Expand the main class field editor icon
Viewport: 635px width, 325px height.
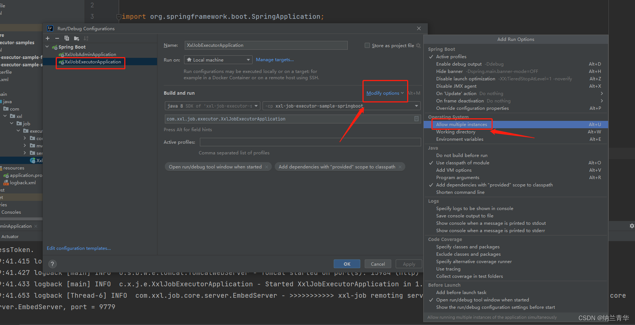pos(416,119)
